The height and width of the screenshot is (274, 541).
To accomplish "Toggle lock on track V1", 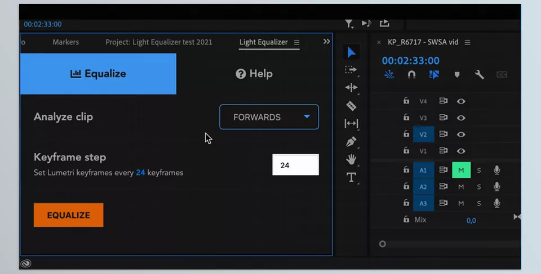I will [x=406, y=150].
